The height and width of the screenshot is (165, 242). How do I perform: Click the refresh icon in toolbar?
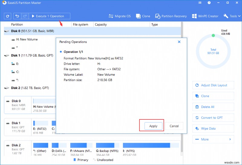[x=8, y=16]
